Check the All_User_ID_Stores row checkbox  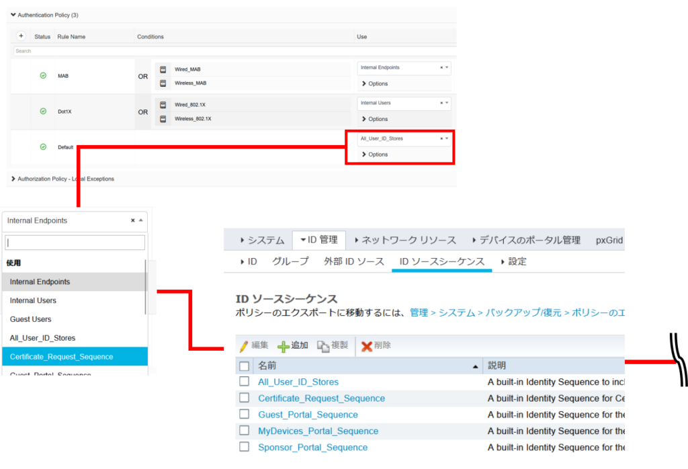point(245,382)
